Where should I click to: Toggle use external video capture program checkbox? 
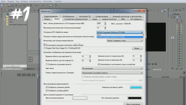tap(44, 45)
